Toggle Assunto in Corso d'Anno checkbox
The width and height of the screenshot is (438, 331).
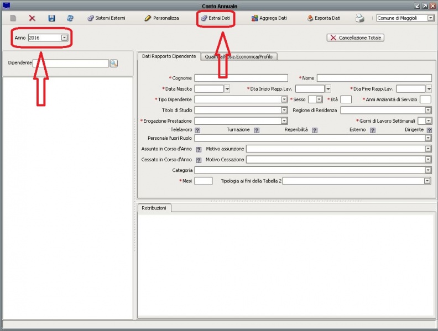[199, 149]
